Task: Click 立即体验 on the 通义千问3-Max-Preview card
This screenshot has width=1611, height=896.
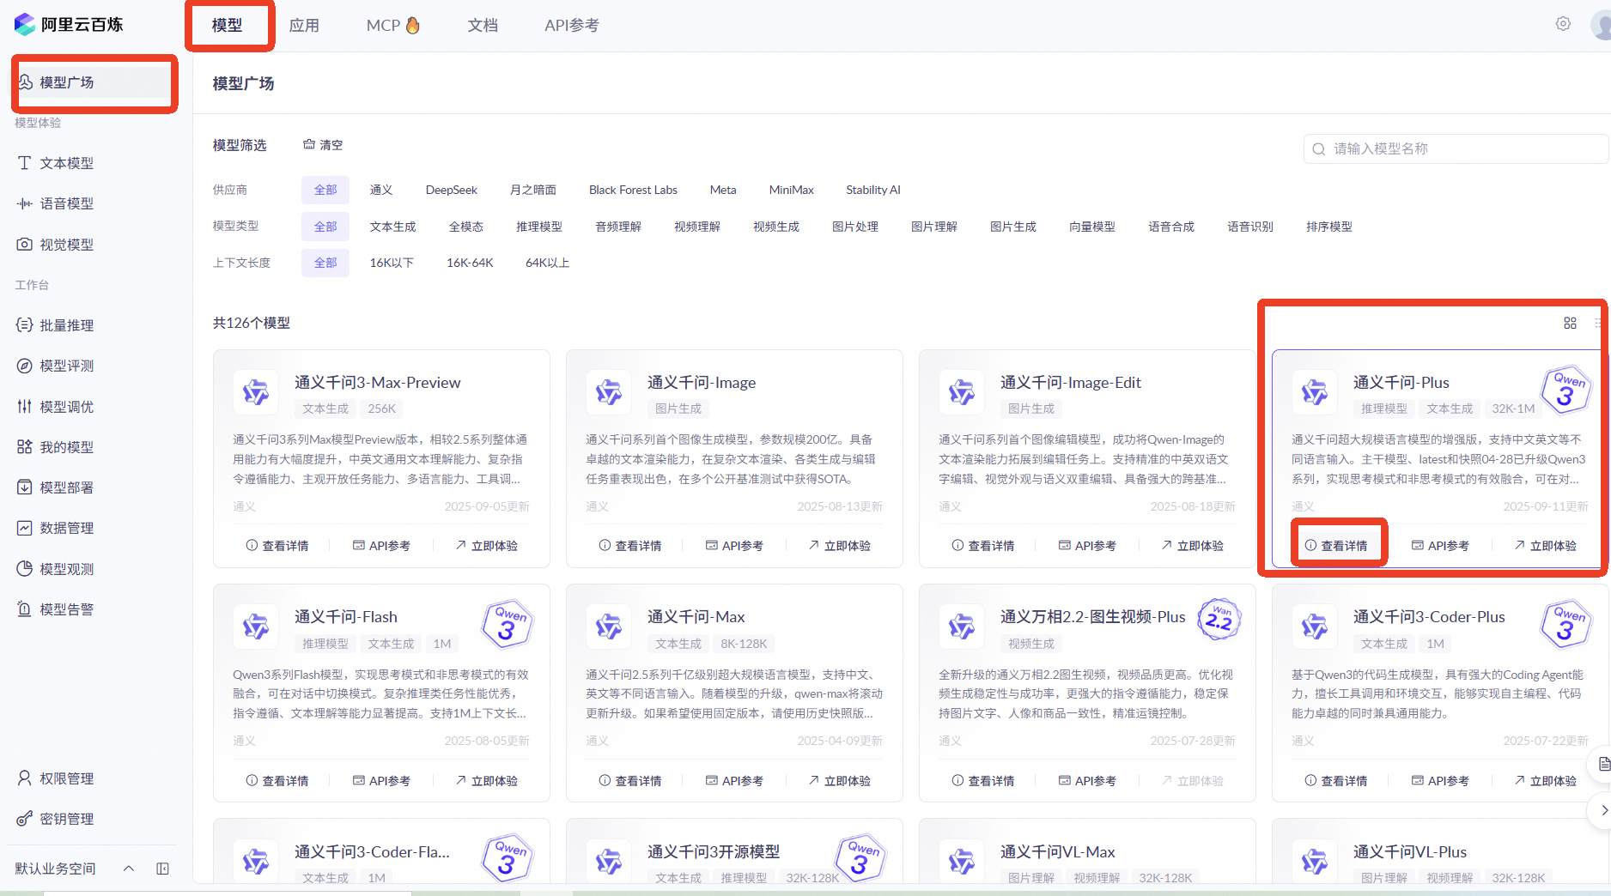Action: tap(486, 546)
